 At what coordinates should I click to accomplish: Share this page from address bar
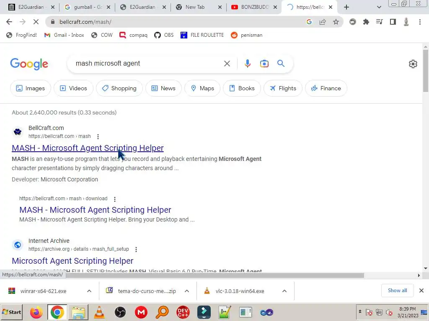coord(323,22)
